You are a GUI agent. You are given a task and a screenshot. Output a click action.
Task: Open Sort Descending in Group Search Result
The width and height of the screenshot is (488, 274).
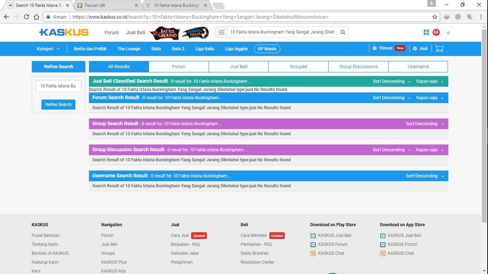[425, 124]
